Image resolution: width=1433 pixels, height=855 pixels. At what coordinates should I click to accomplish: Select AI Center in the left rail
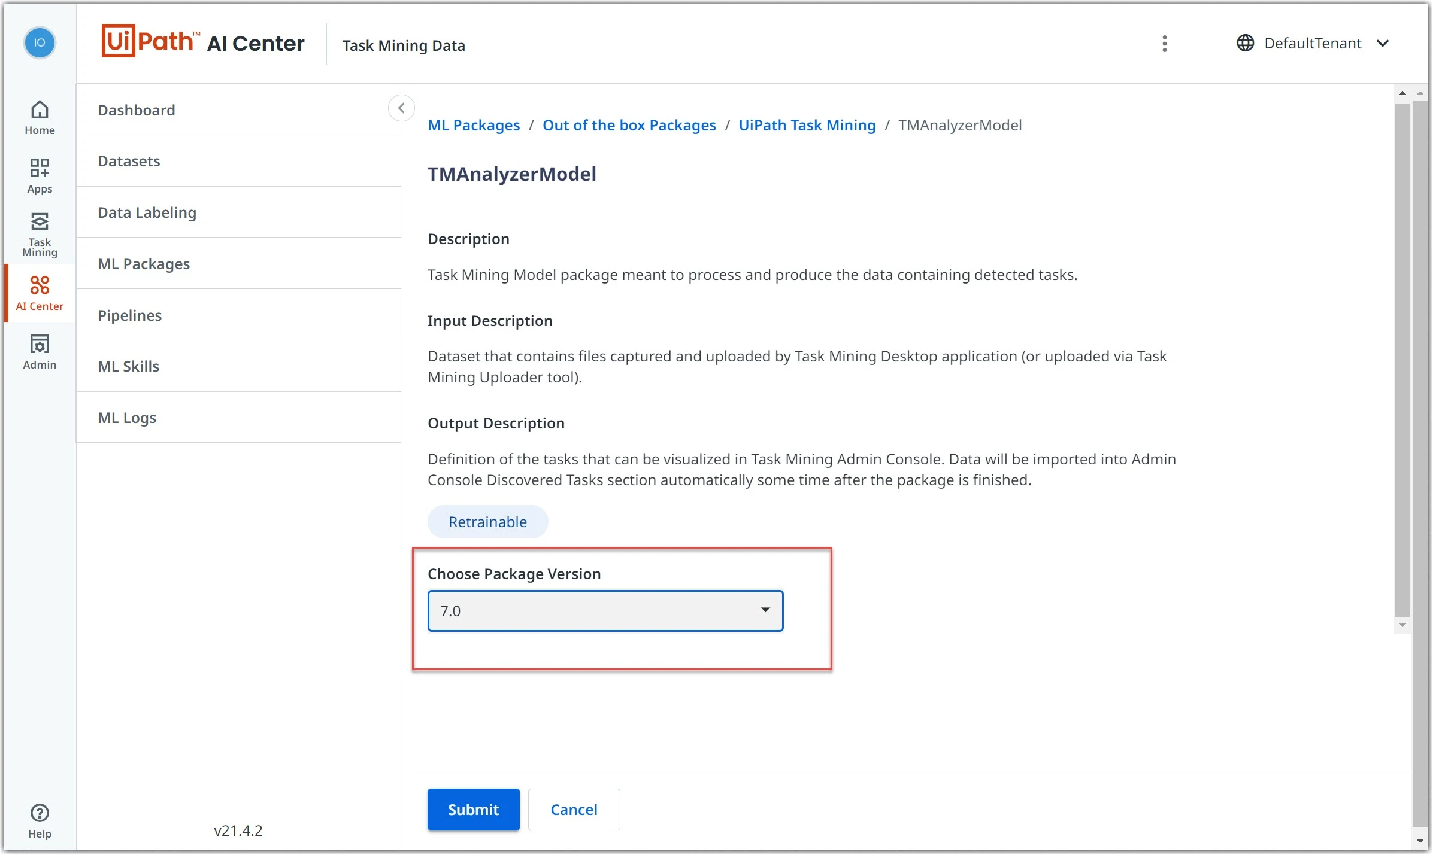point(40,293)
